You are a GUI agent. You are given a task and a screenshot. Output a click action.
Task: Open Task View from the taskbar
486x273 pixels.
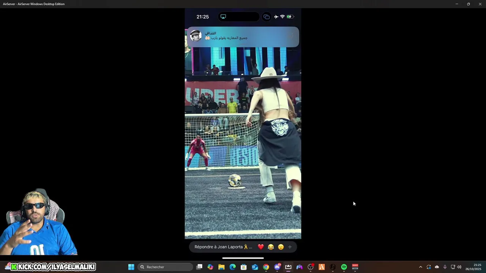[199, 267]
